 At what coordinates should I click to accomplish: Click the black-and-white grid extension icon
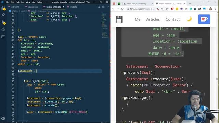[x=200, y=9]
